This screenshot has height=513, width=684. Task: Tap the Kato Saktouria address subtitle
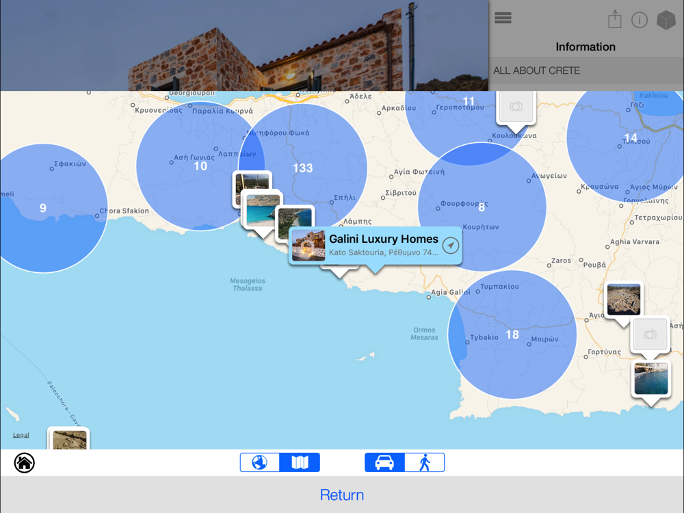[384, 252]
